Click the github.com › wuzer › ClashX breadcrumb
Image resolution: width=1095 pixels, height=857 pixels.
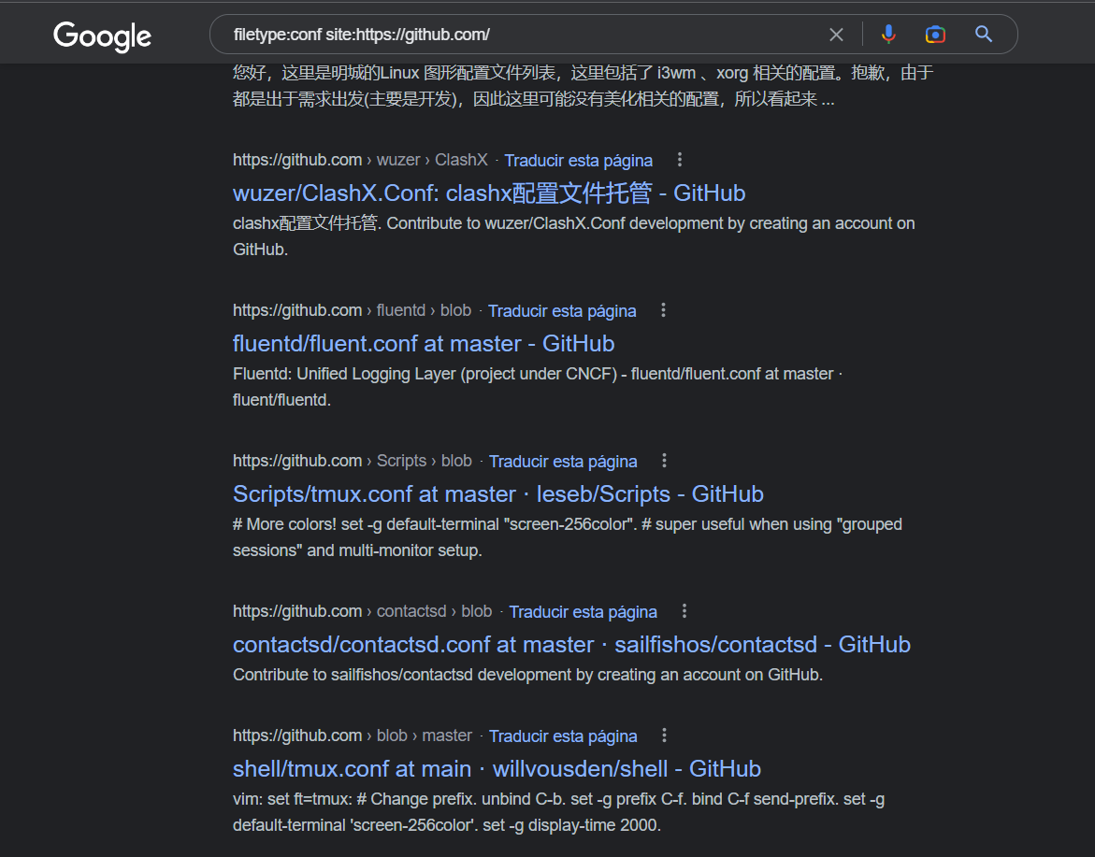(360, 160)
